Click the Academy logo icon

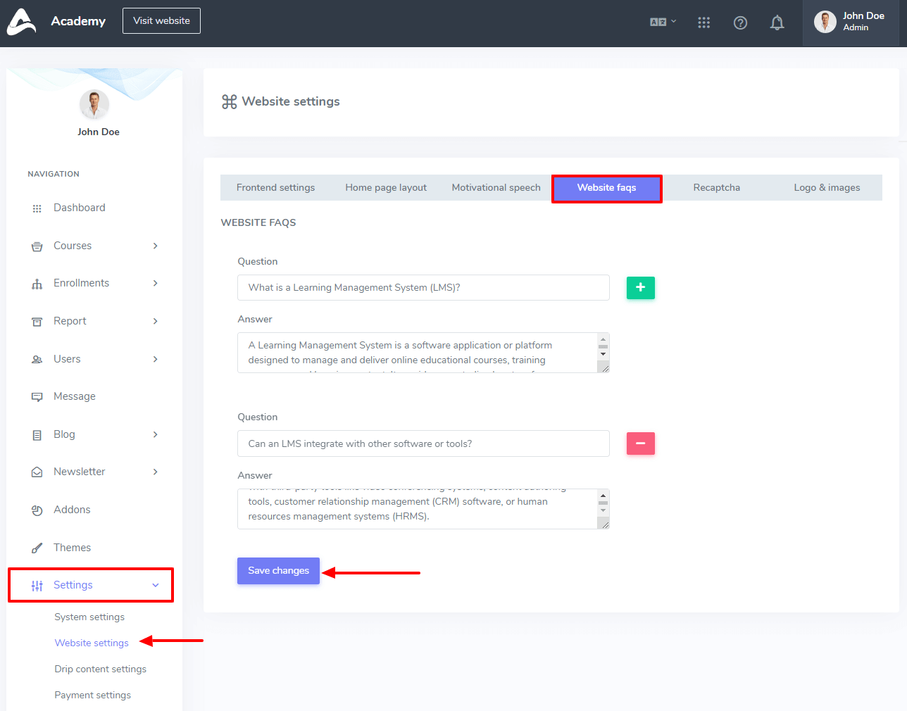(21, 22)
